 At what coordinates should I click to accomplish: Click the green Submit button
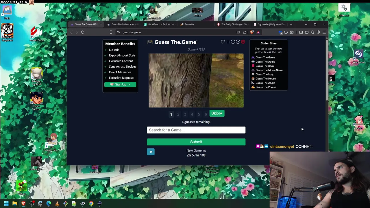[196, 142]
